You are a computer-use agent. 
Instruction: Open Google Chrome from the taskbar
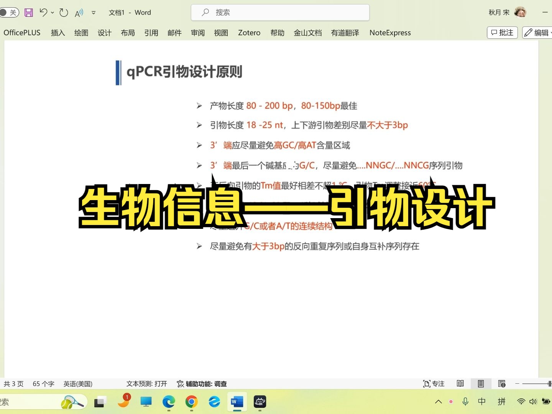(192, 402)
